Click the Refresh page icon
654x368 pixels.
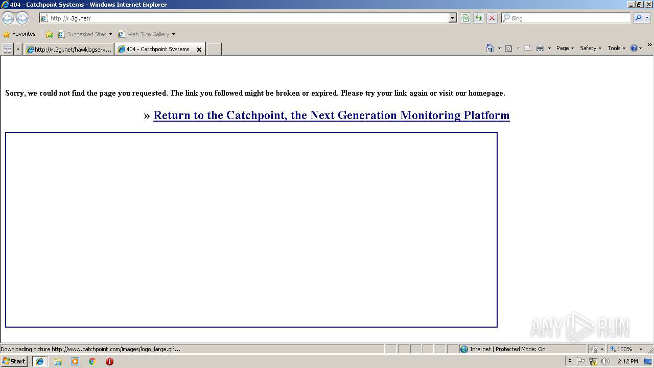[x=479, y=18]
